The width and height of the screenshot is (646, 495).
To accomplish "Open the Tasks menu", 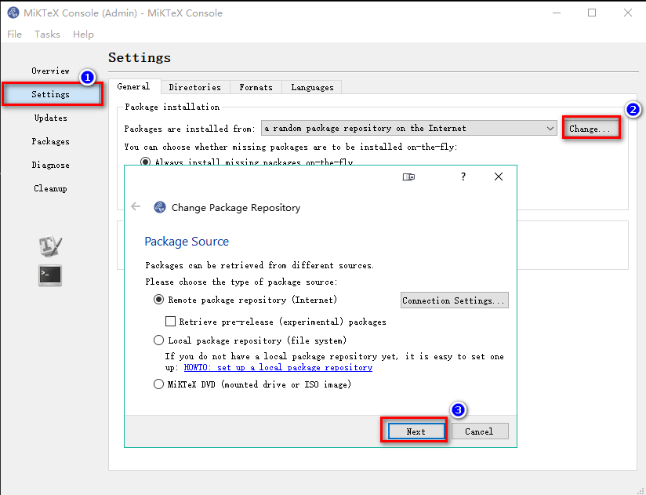I will pos(47,35).
